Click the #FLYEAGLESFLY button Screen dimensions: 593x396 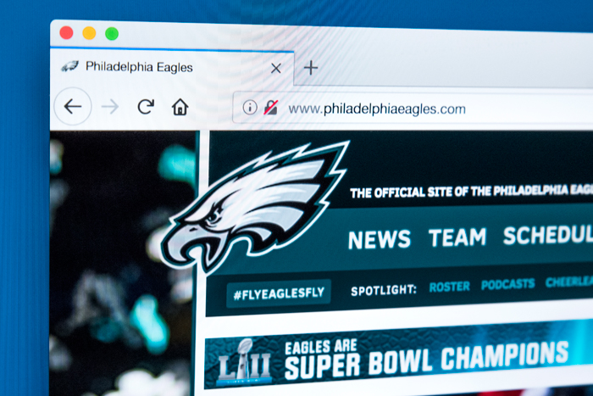point(279,293)
